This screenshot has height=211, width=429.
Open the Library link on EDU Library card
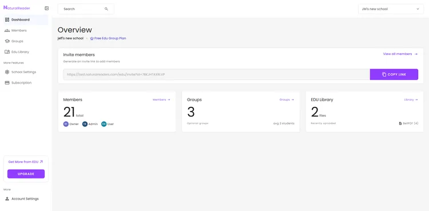click(x=411, y=99)
